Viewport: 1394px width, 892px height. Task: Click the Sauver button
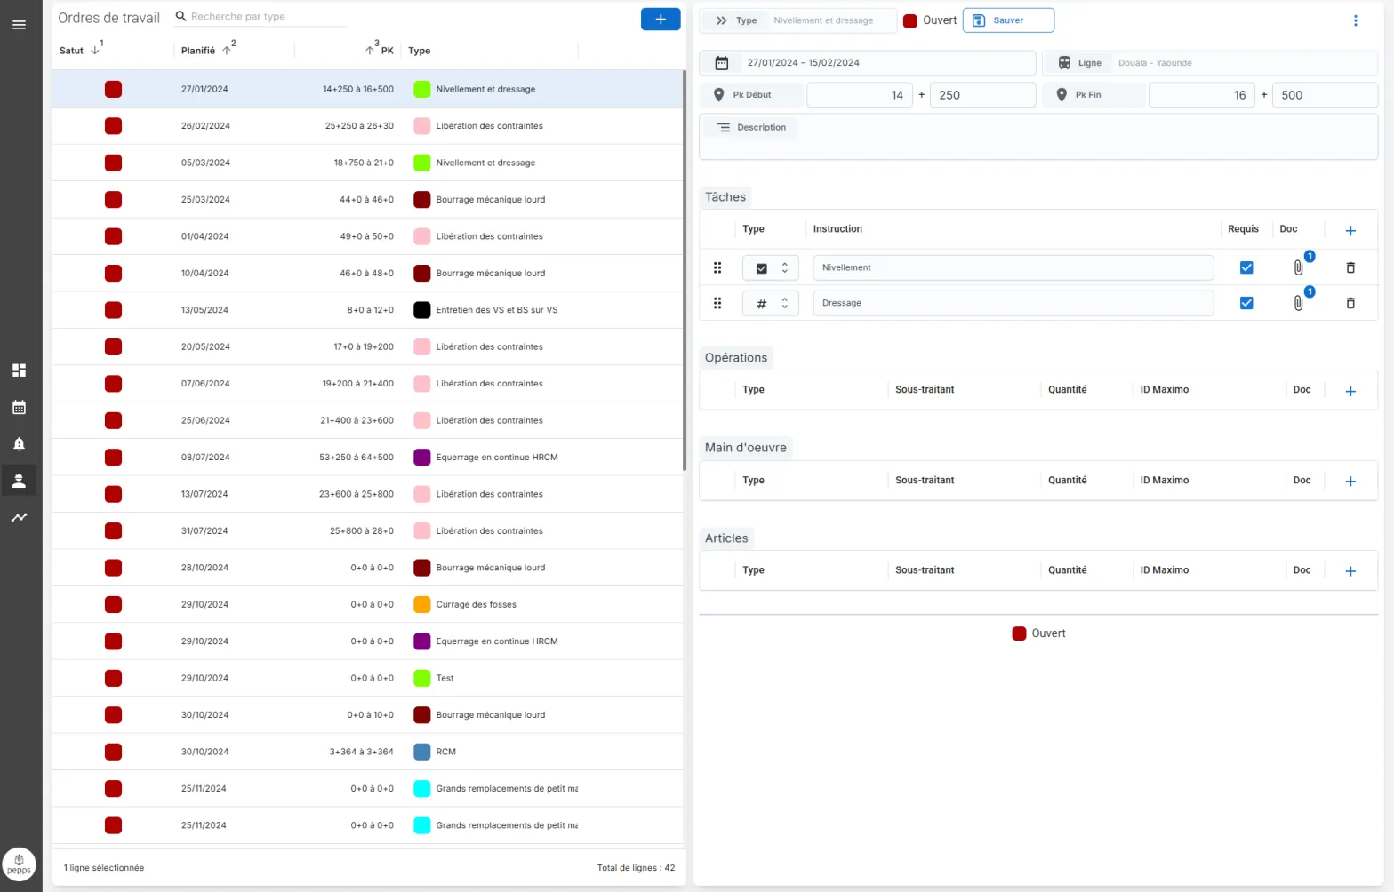point(1008,20)
